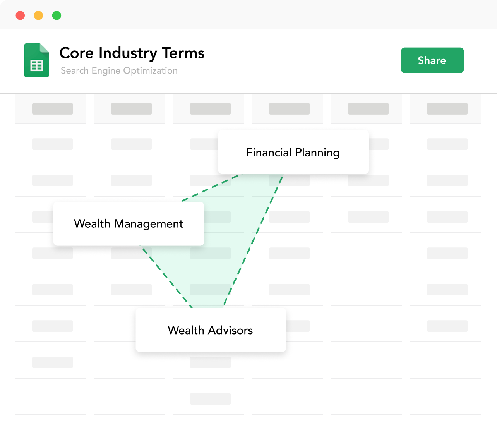Screen dimensions: 497x429
Task: Click the Search Engine Optimization subtitle
Action: click(119, 70)
